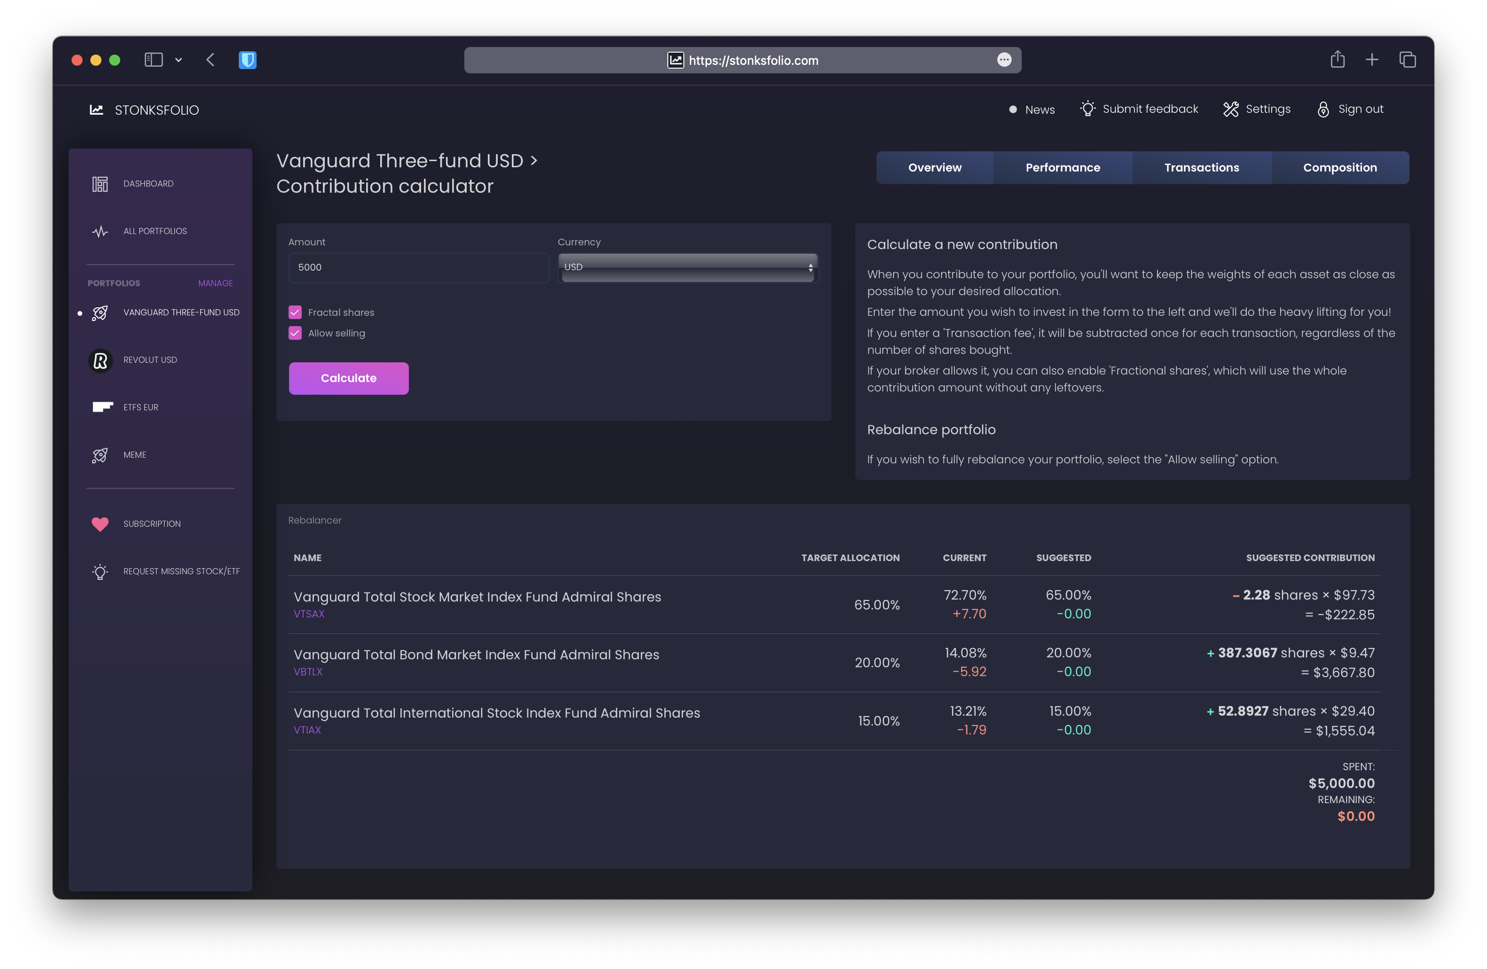
Task: Click the $5,000.00 spent total
Action: point(1341,783)
